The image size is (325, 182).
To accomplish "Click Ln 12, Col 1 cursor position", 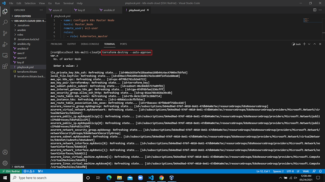I will pos(263,171).
